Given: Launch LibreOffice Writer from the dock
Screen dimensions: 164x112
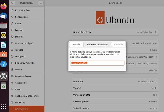Looking at the screenshot, I should pyautogui.click(x=3, y=45).
